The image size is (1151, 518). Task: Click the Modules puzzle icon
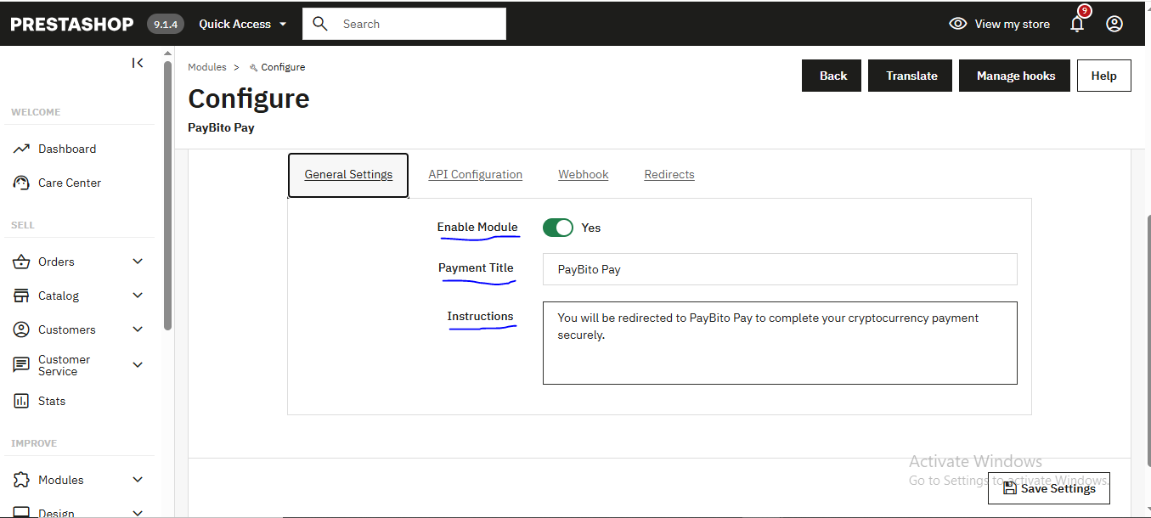22,480
